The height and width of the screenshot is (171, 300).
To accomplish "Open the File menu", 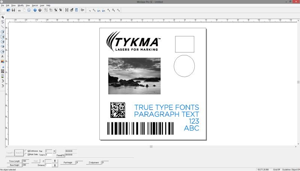I will tap(3, 5).
